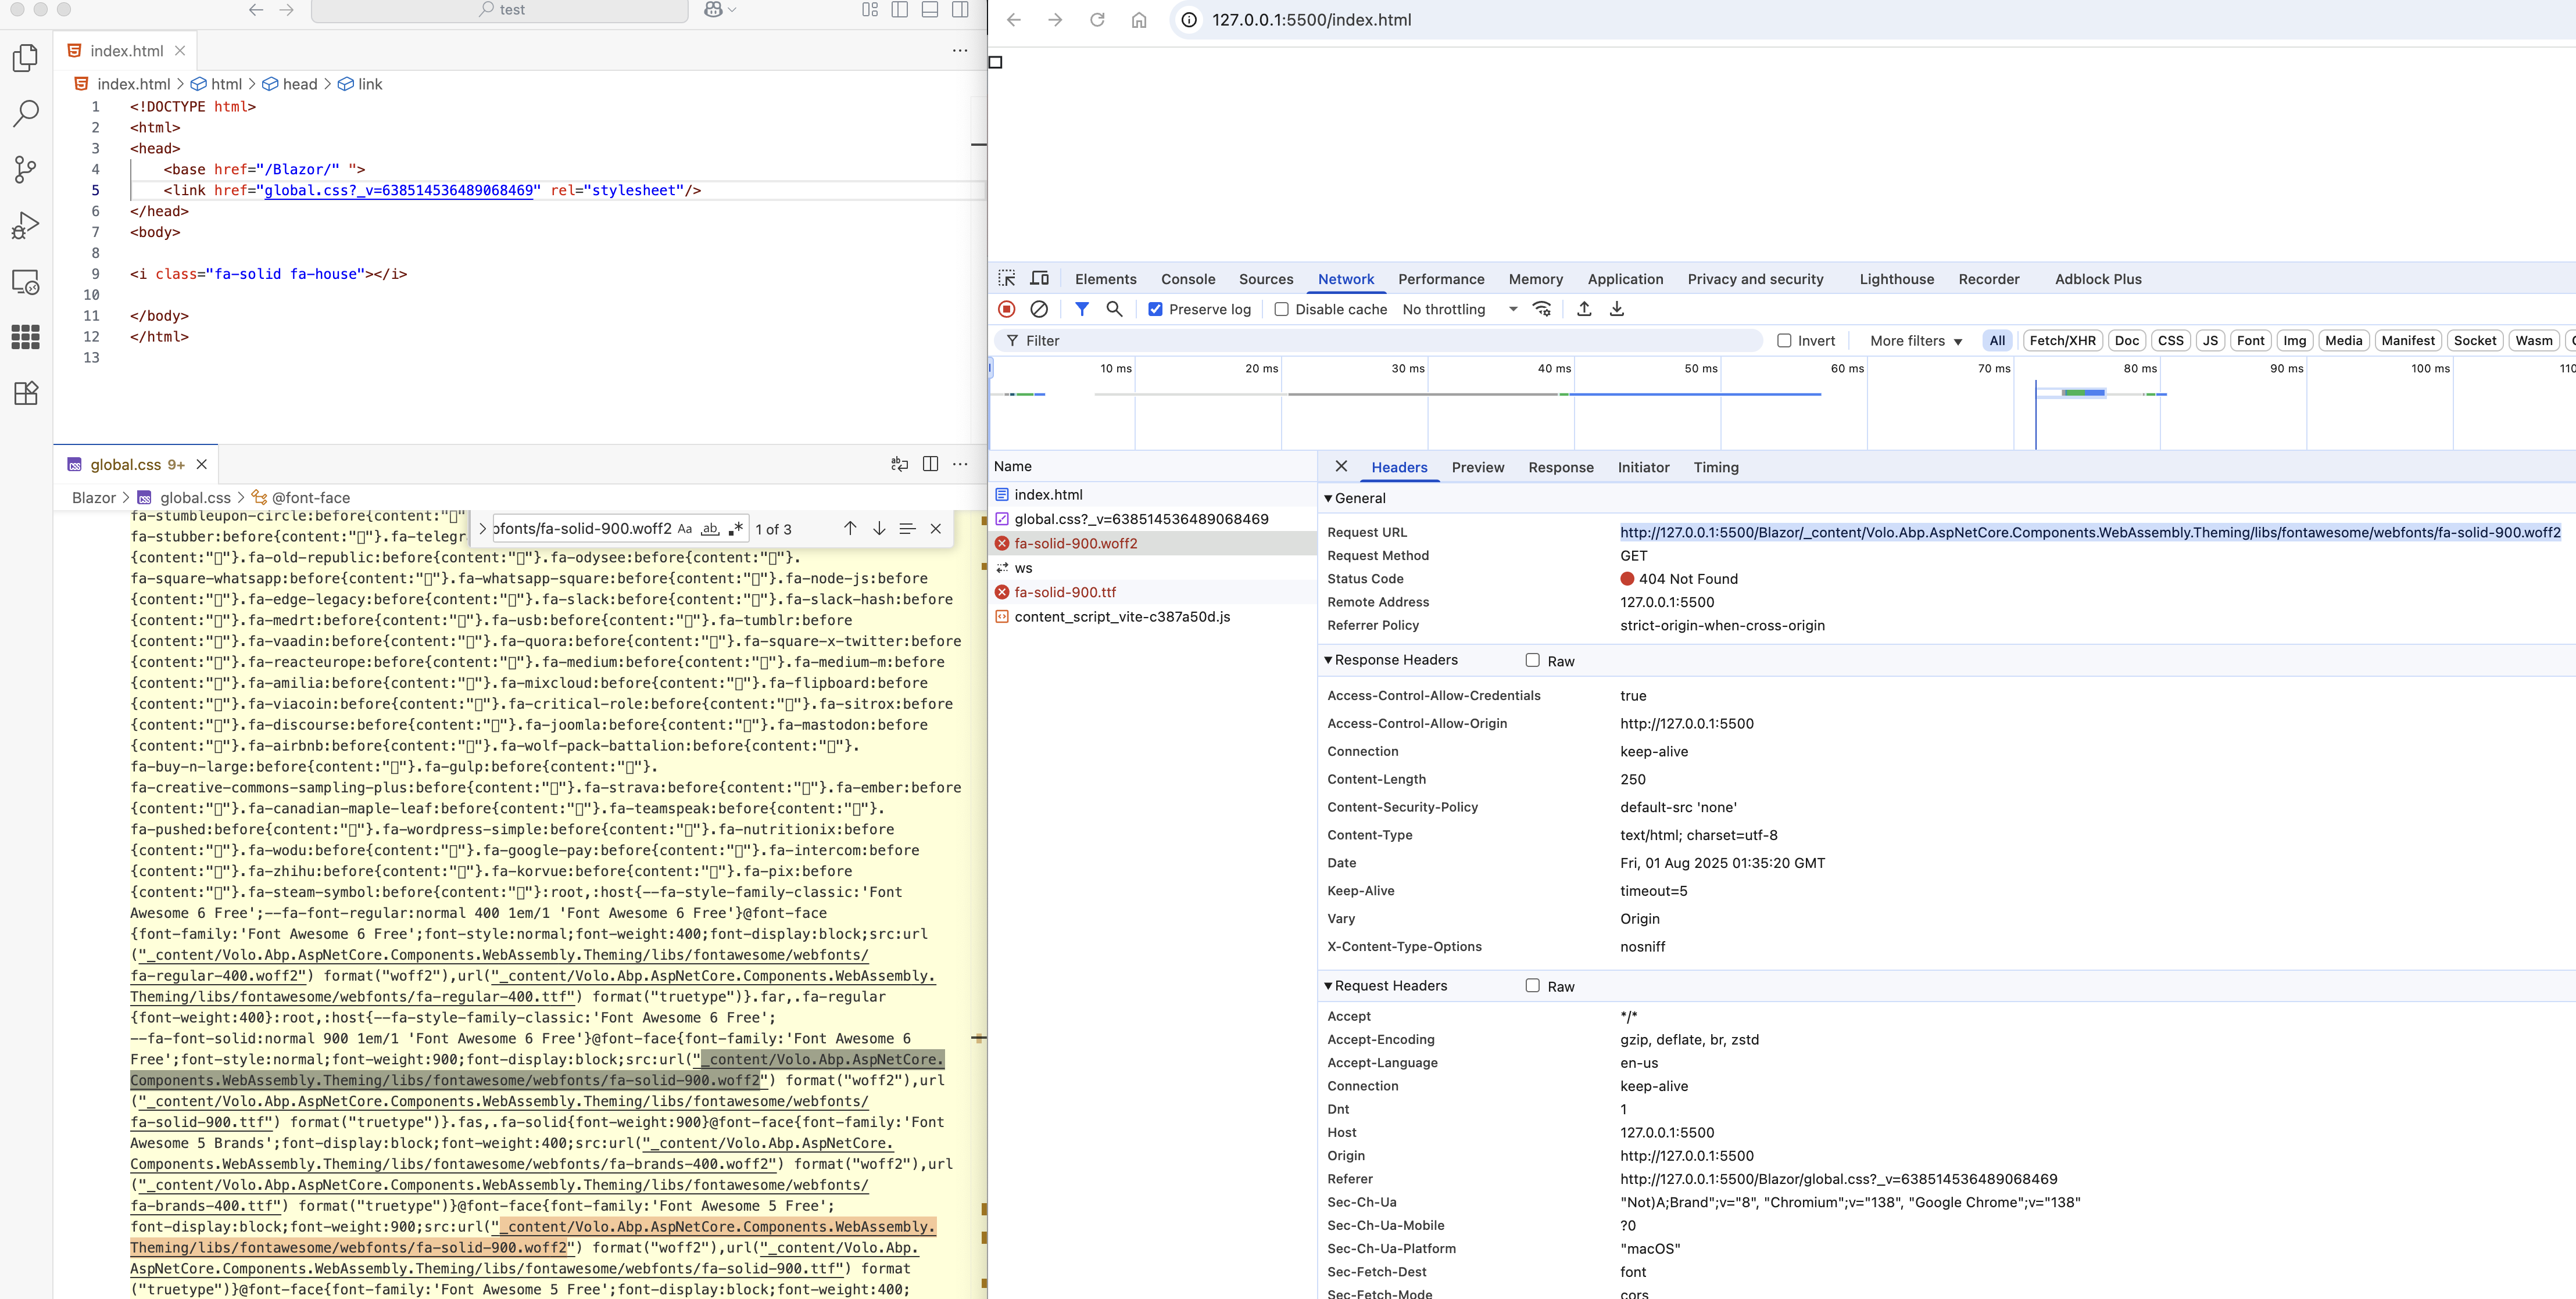The width and height of the screenshot is (2576, 1299).
Task: Select the fa-solid-900.ttf request row
Action: tap(1065, 591)
